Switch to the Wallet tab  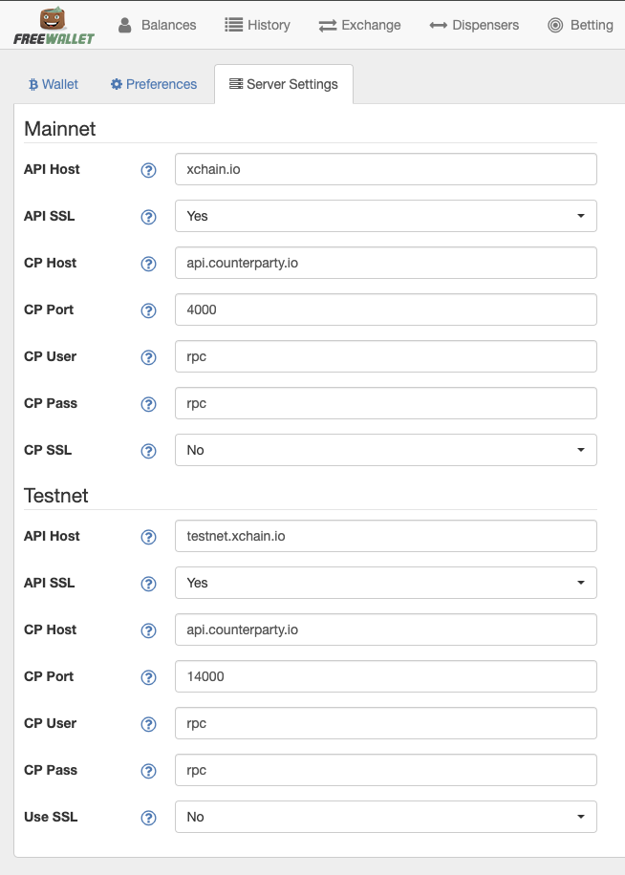point(54,84)
